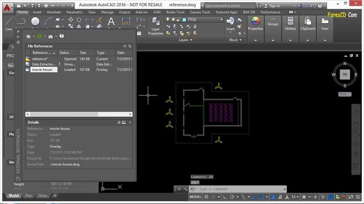This screenshot has width=364, height=204.
Task: Click the Save icon in quick access toolbar
Action: coord(32,5)
